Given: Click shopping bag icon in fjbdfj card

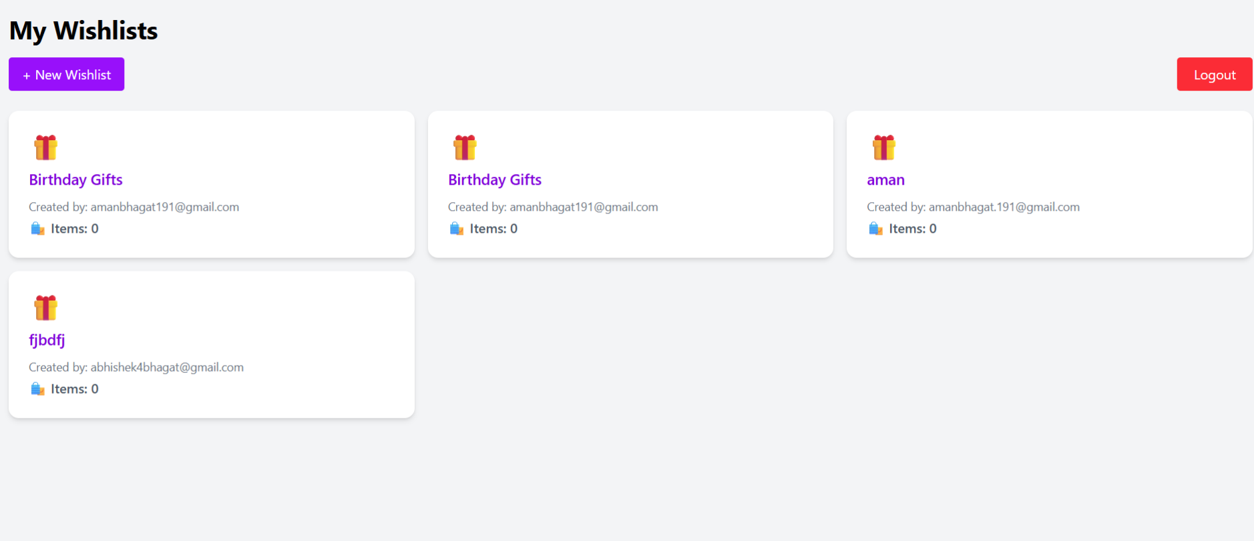Looking at the screenshot, I should (37, 389).
